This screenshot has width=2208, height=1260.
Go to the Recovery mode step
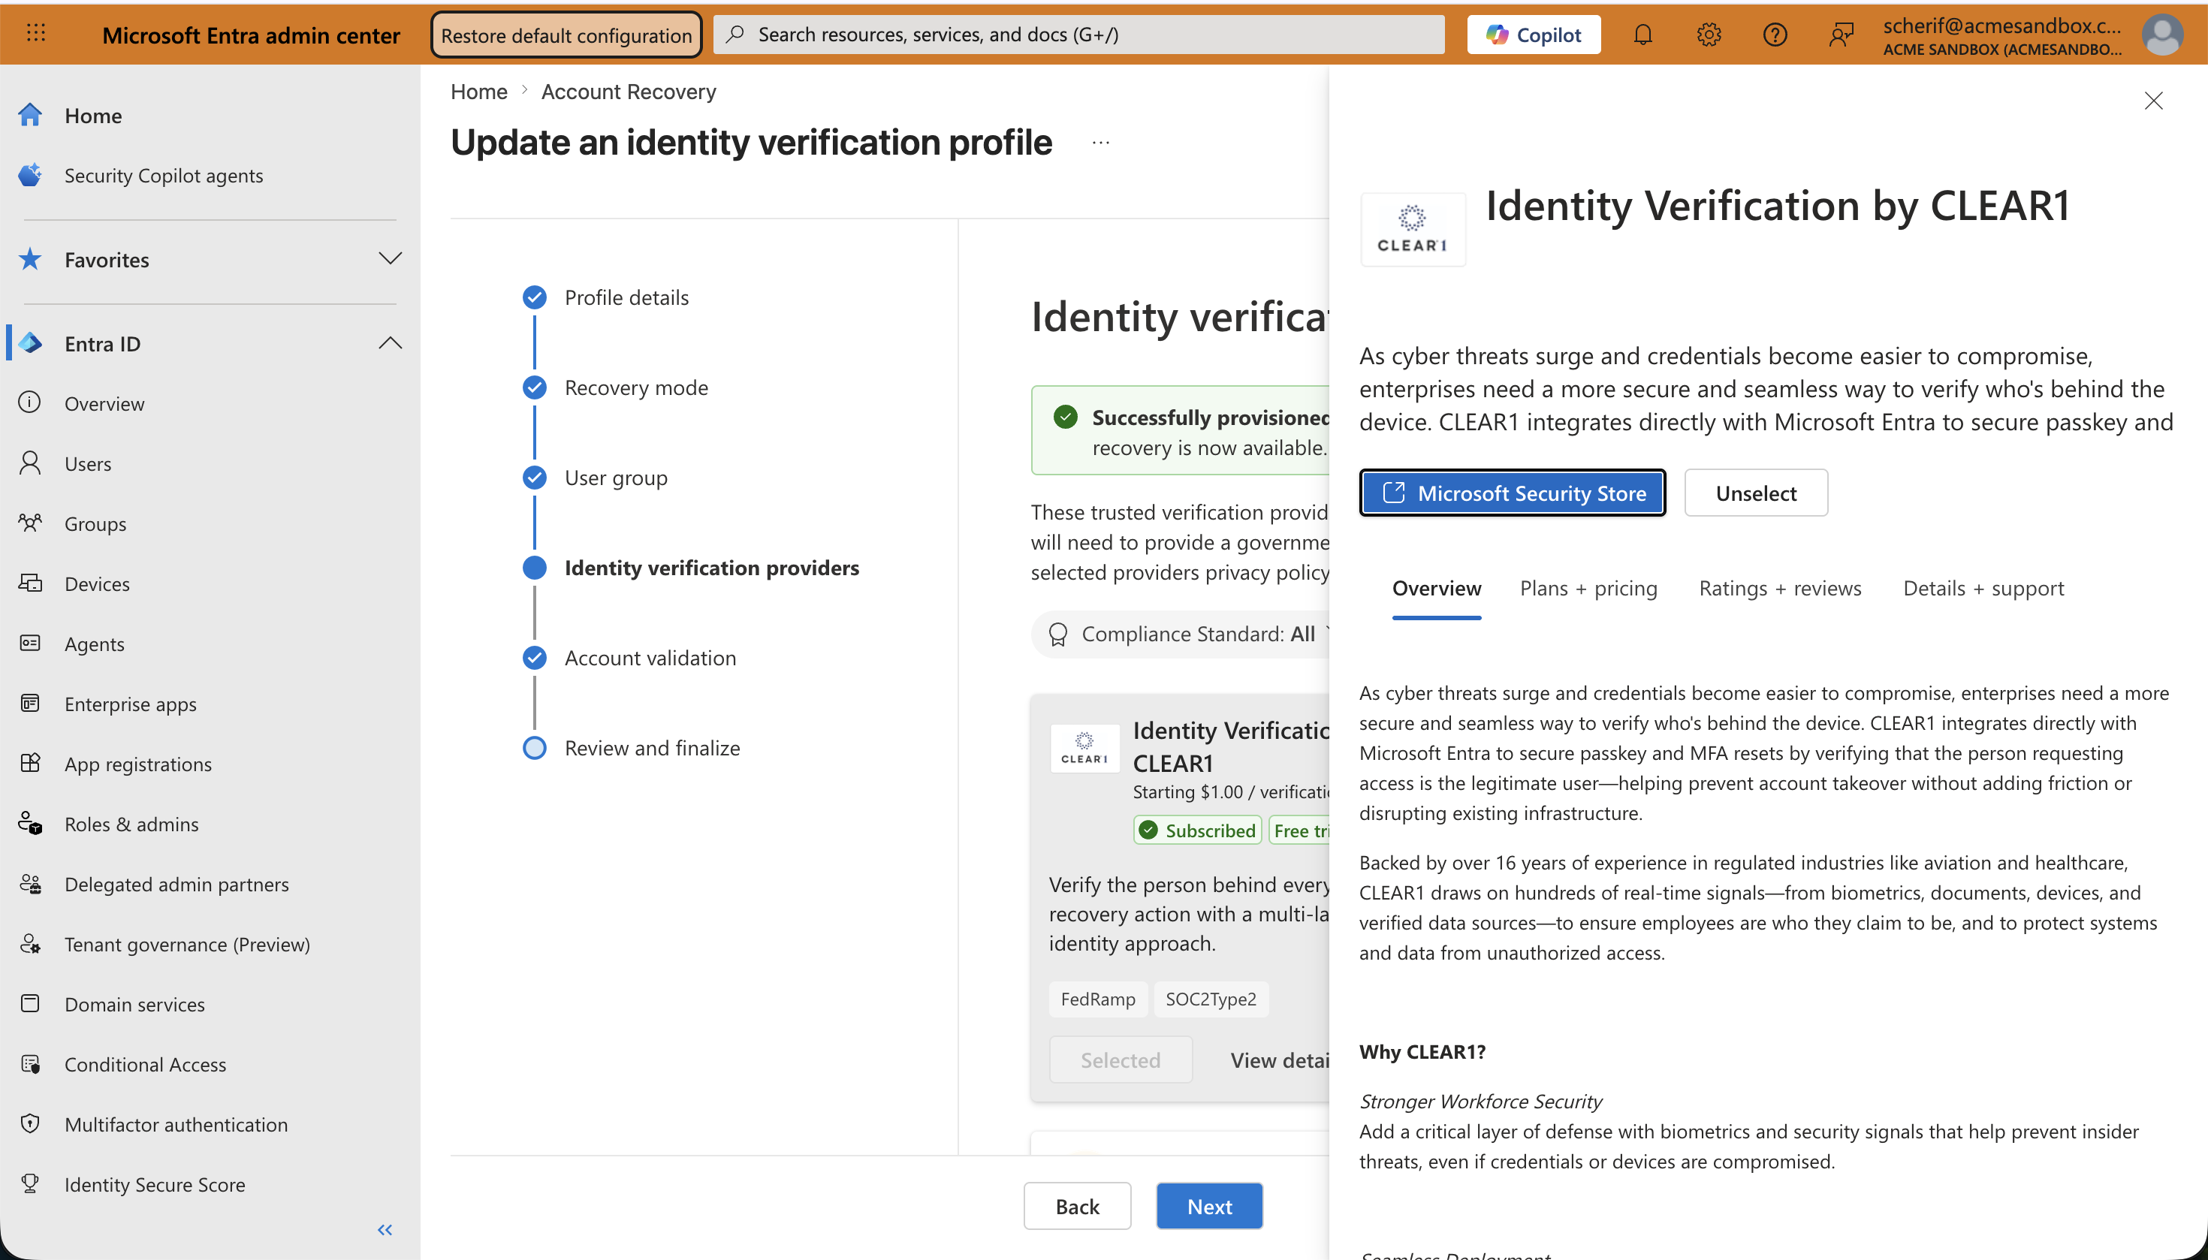636,387
